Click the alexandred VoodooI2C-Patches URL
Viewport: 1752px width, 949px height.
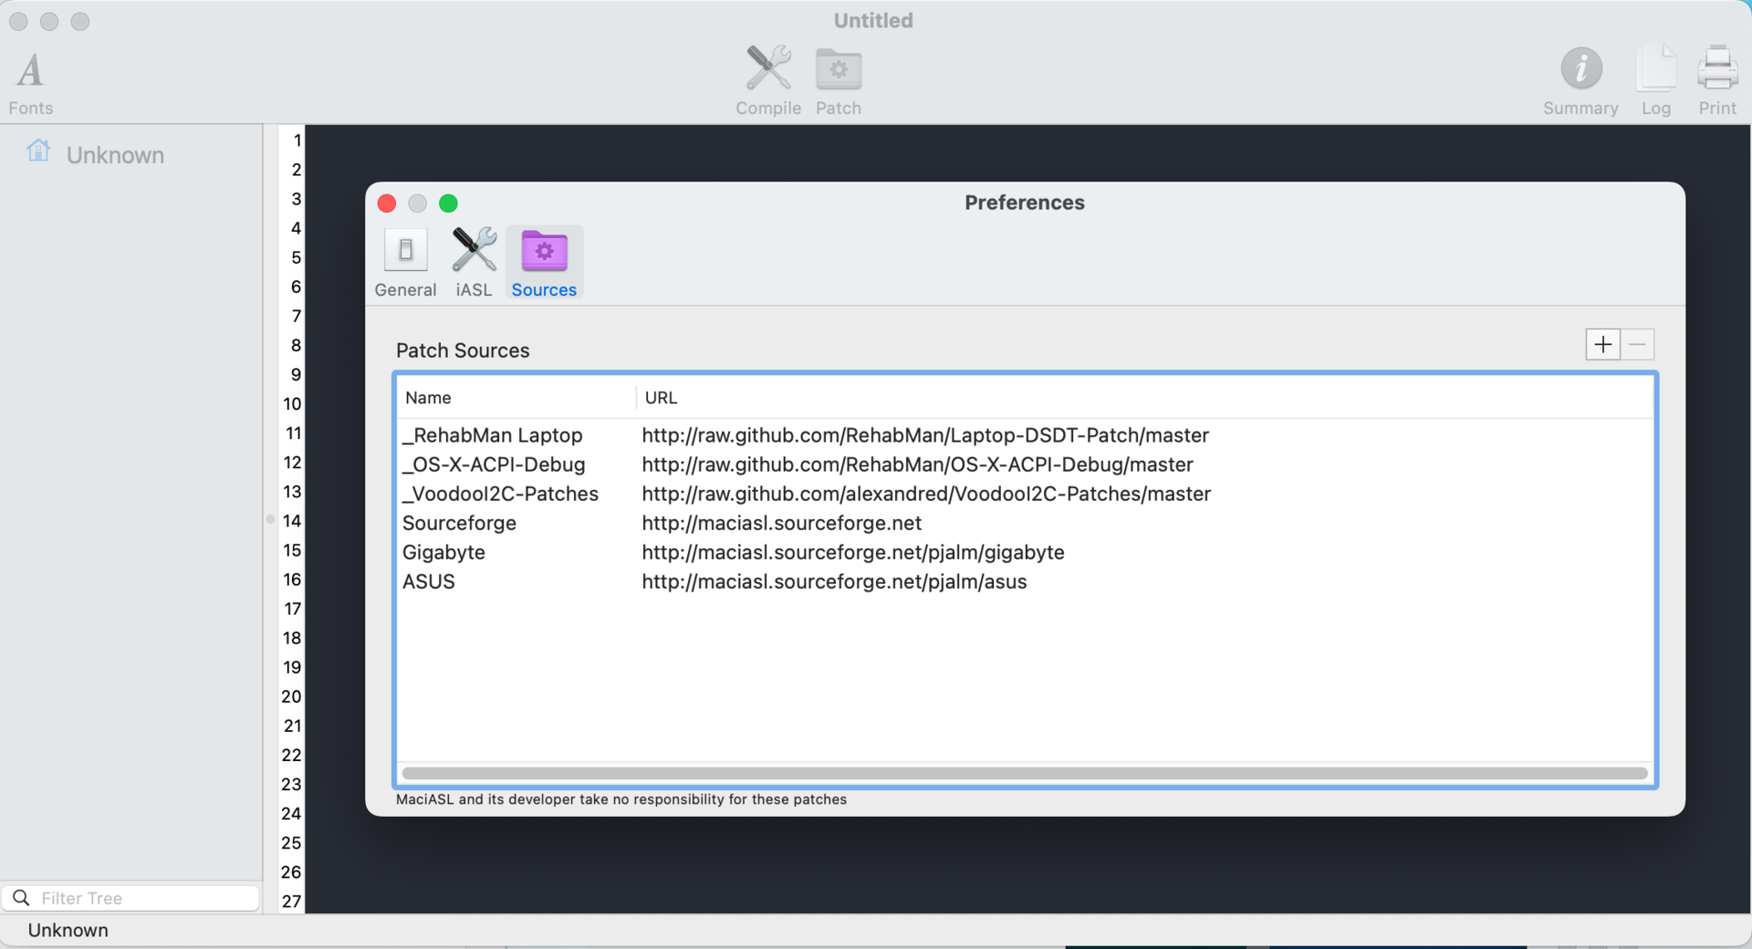(926, 494)
